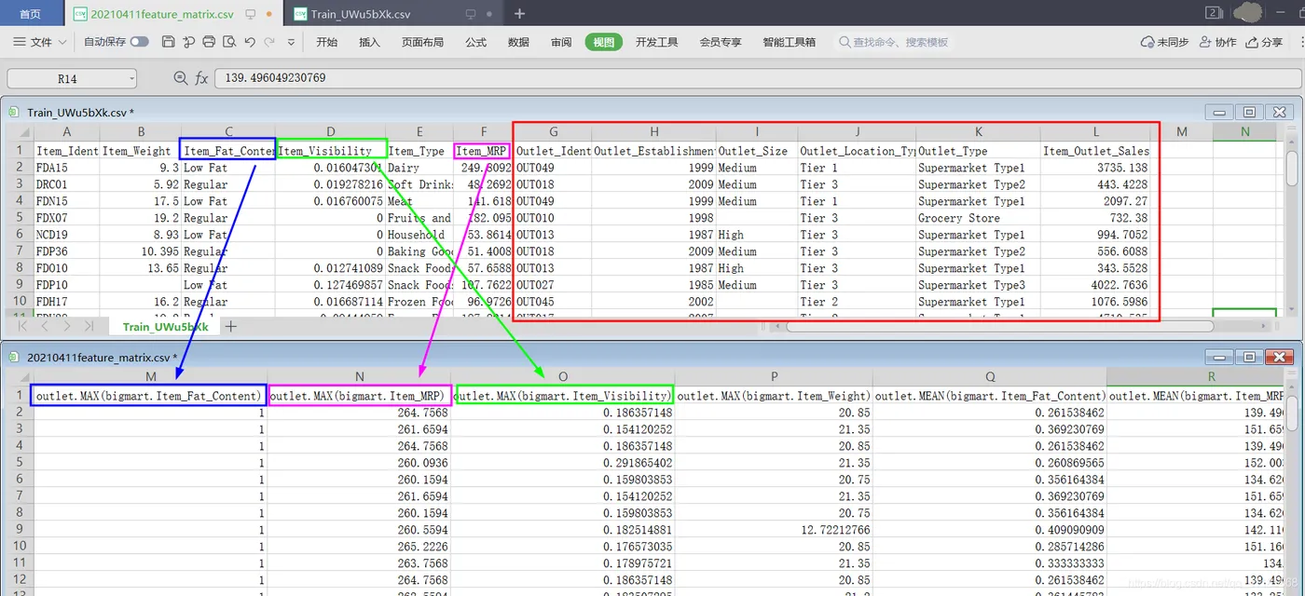Viewport: 1305px width, 596px height.
Task: Select column header N in Train window
Action: click(x=1244, y=132)
